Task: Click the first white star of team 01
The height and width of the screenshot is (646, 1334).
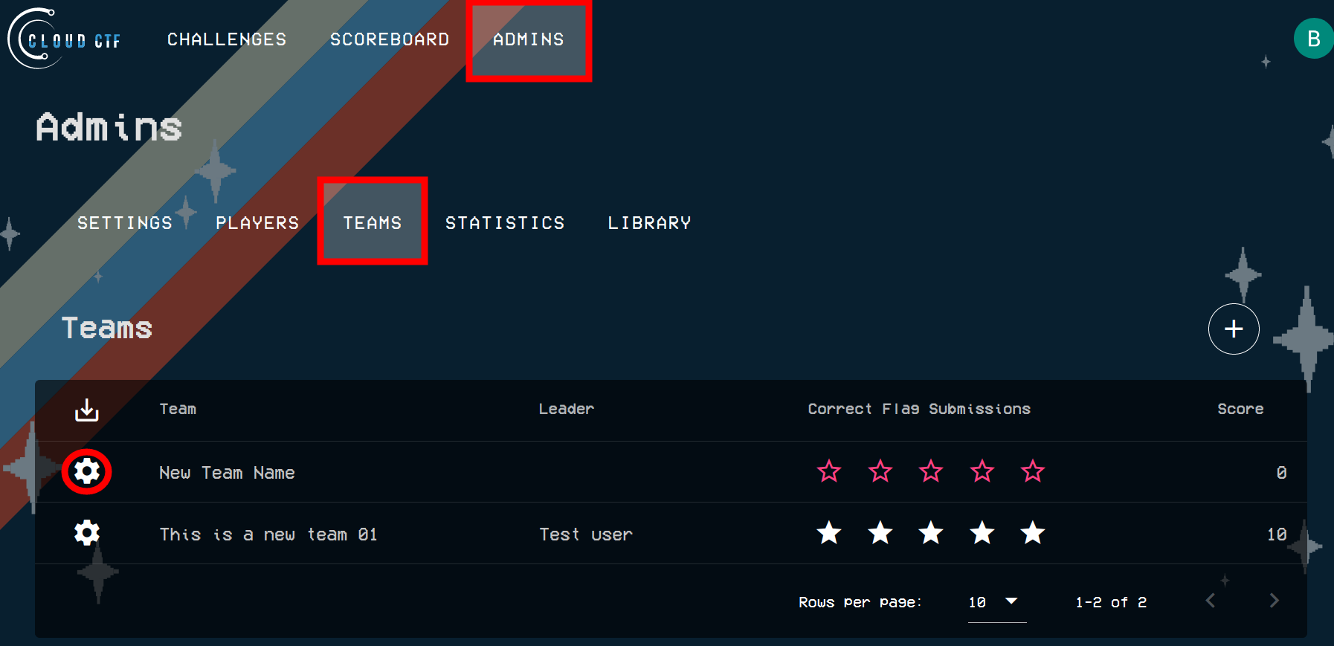Action: [829, 533]
